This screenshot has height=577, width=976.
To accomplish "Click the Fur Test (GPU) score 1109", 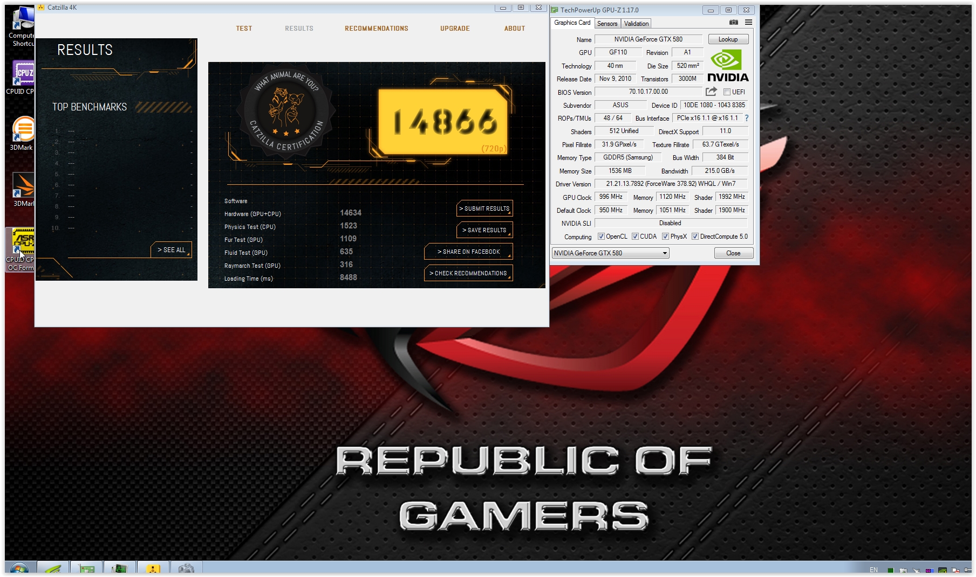I will [x=348, y=239].
